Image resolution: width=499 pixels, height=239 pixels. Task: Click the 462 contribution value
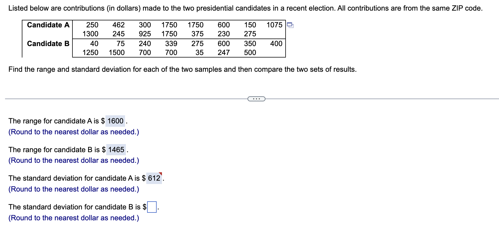pos(119,25)
